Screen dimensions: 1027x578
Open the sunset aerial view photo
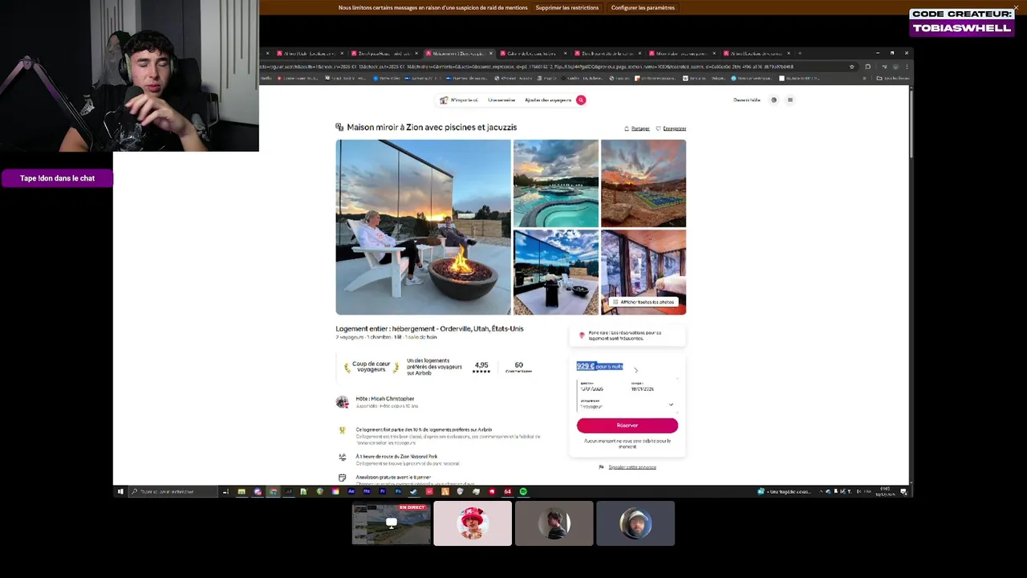(x=643, y=183)
